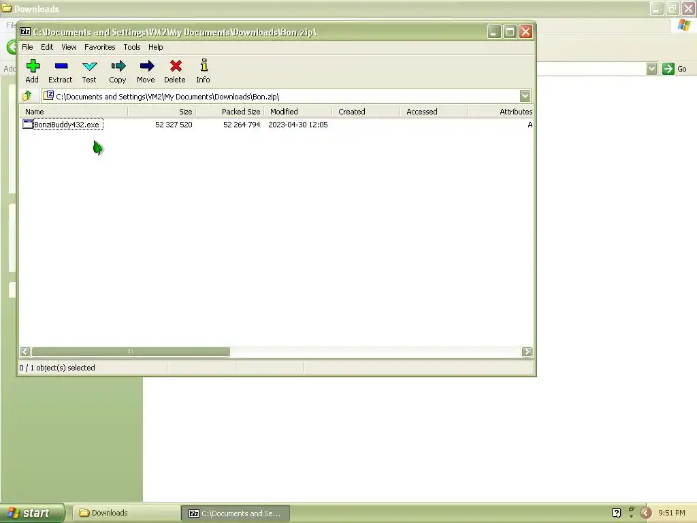Viewport: 697px width, 523px height.
Task: Click the 7z icon in the title bar
Action: 25,31
